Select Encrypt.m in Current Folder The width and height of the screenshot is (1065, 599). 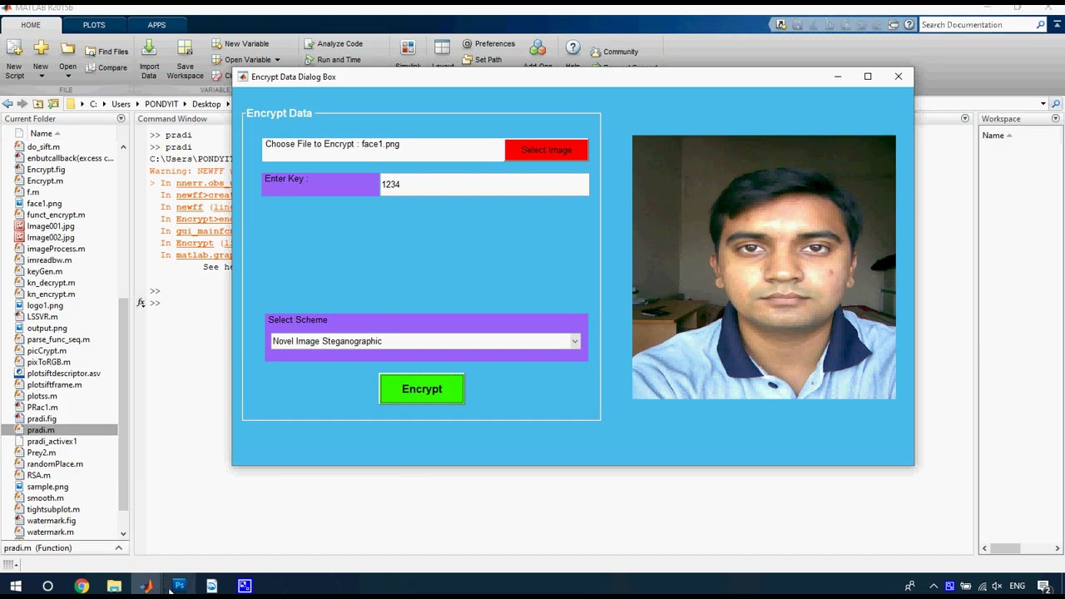coord(45,181)
